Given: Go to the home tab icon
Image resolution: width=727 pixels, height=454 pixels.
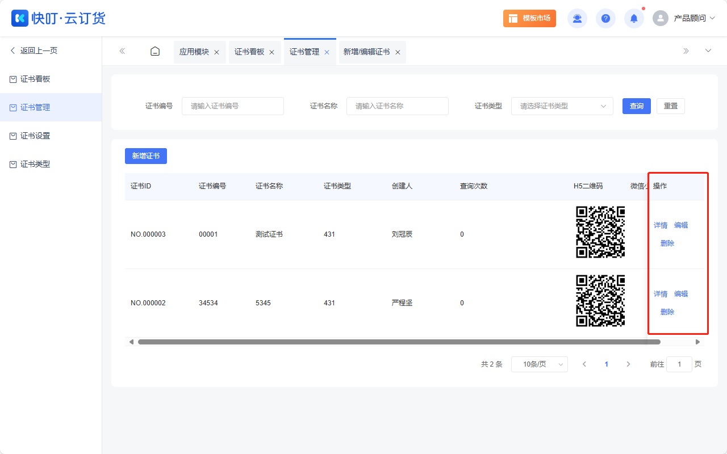Looking at the screenshot, I should (155, 52).
